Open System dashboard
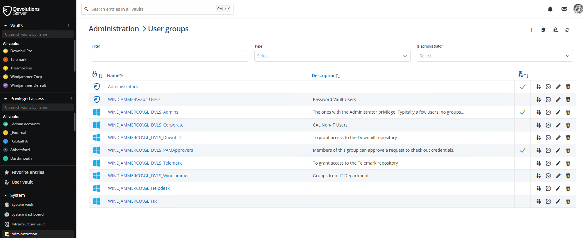The width and height of the screenshot is (583, 238). (x=28, y=214)
